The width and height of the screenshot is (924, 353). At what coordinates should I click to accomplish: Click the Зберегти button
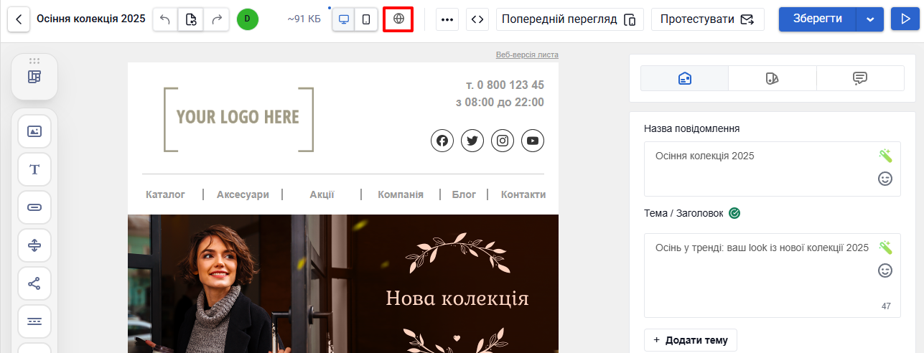tap(817, 19)
